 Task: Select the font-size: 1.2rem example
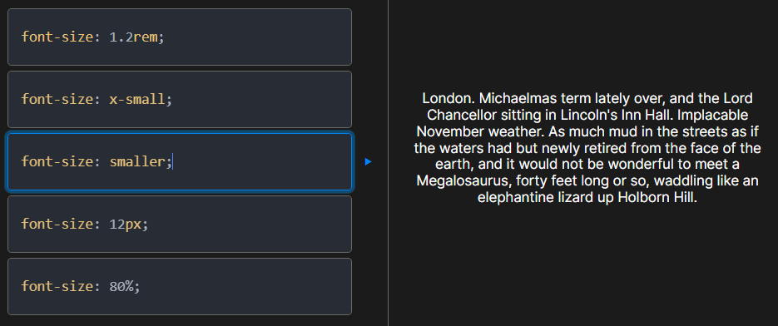(180, 37)
